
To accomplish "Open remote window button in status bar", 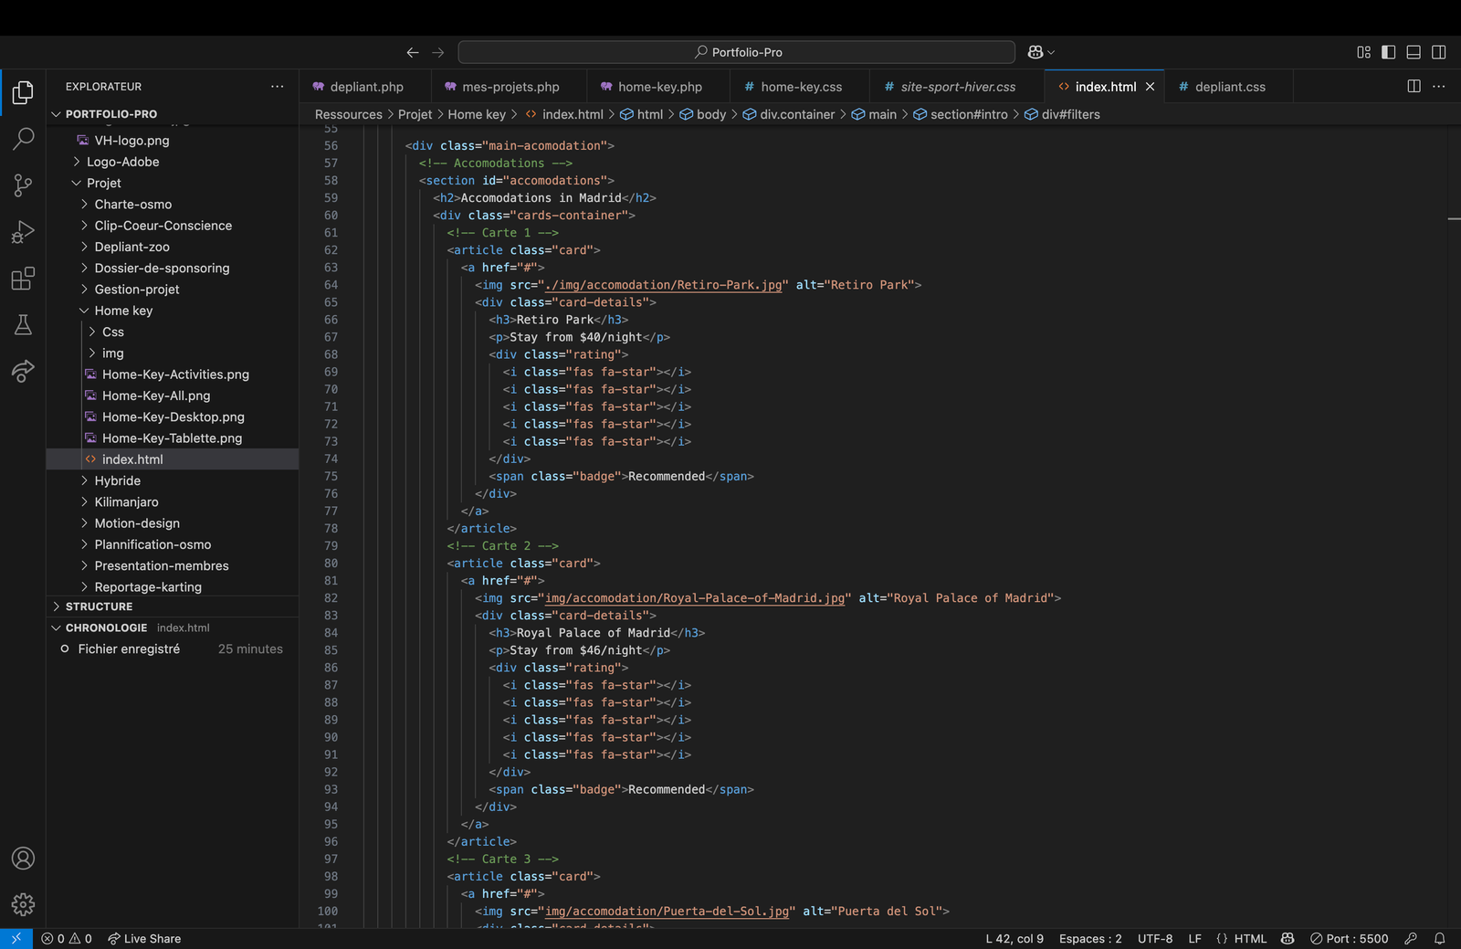I will pos(16,938).
